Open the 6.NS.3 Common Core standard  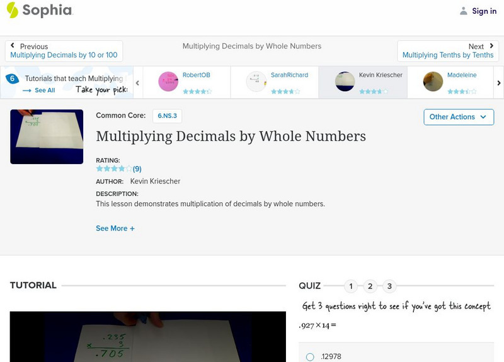(167, 116)
